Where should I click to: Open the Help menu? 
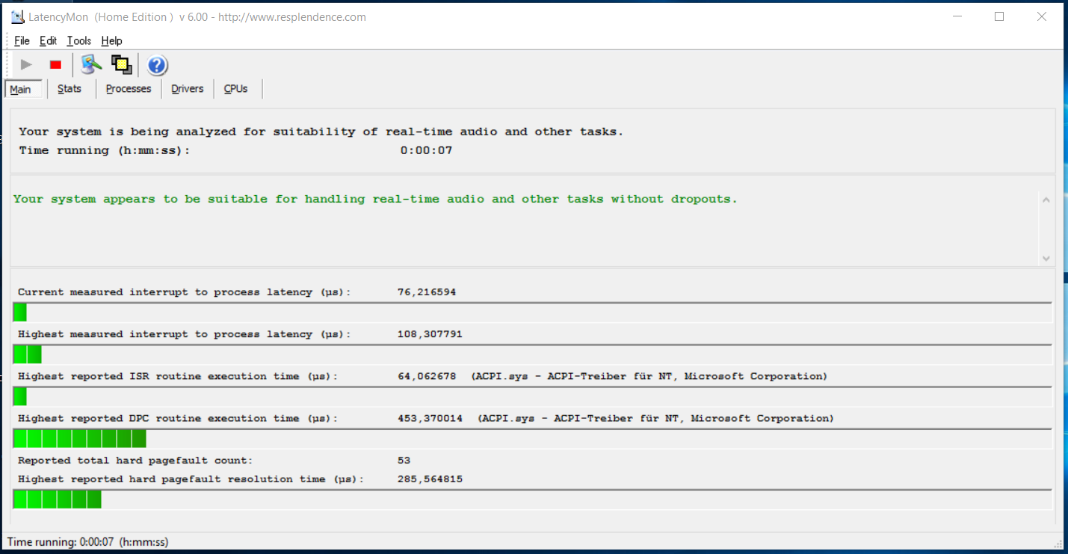(111, 41)
